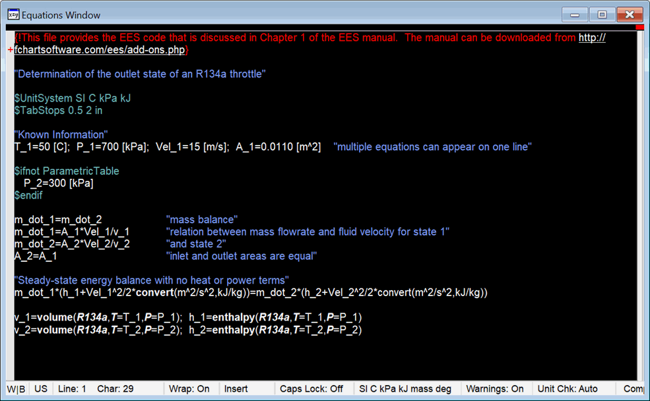650x401 pixels.
Task: Place cursor on the P_2=300 [kPa] line
Action: tap(58, 183)
